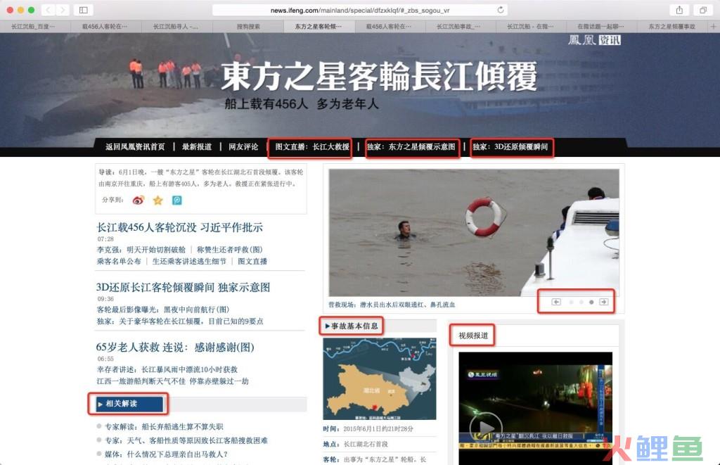Open link 专家解读：船长弃船逃生算不算失职
720x465 pixels.
[164, 426]
